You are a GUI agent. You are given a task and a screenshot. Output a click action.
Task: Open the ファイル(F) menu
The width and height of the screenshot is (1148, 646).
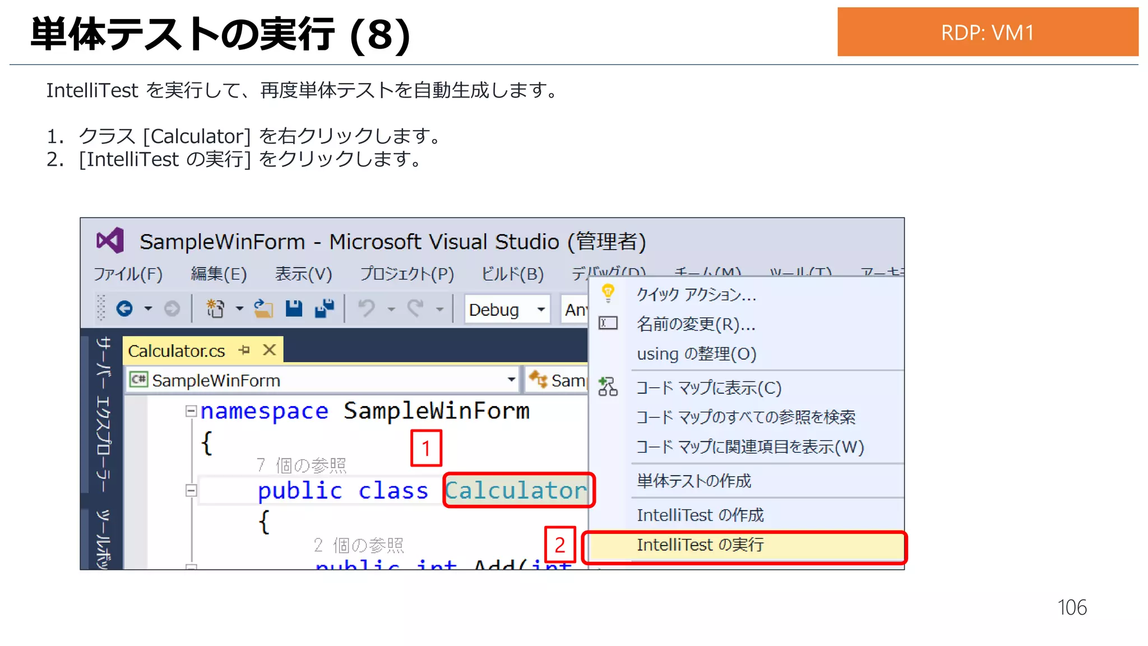128,274
